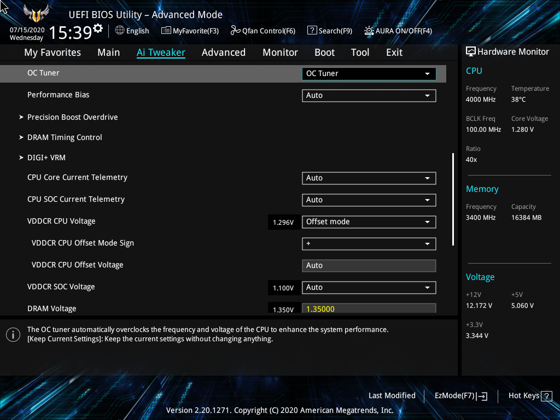Select the Performance Bias label

click(58, 95)
